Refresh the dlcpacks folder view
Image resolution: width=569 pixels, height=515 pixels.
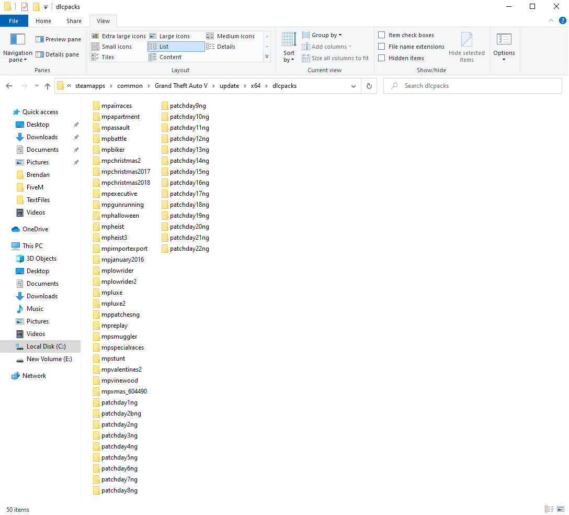[369, 86]
